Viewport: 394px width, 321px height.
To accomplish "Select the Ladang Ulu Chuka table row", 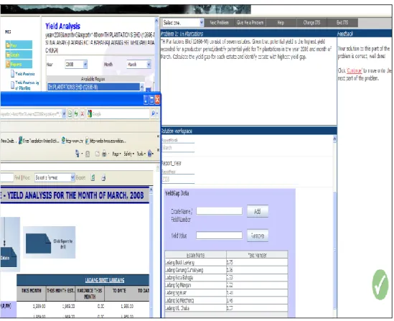I will tap(226, 308).
